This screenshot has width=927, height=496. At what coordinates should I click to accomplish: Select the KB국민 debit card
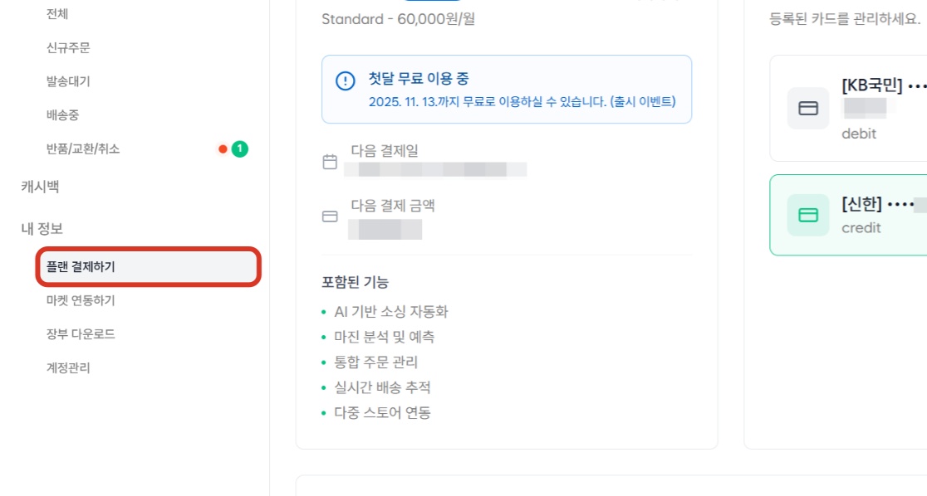pyautogui.click(x=848, y=108)
